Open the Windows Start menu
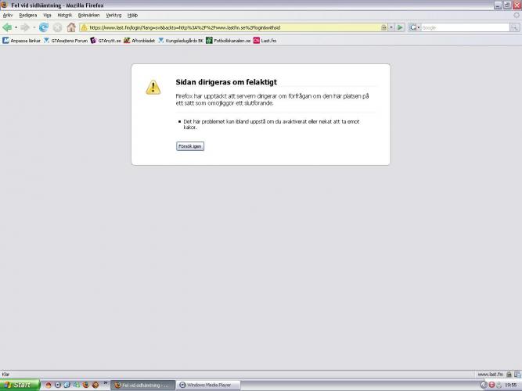This screenshot has height=391, width=522. tap(20, 385)
